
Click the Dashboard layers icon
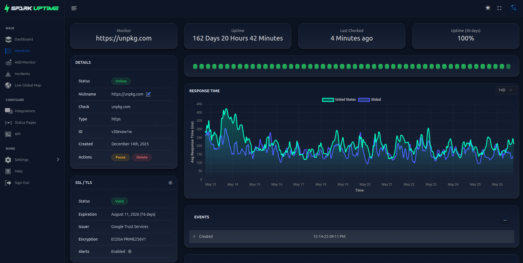[8, 39]
